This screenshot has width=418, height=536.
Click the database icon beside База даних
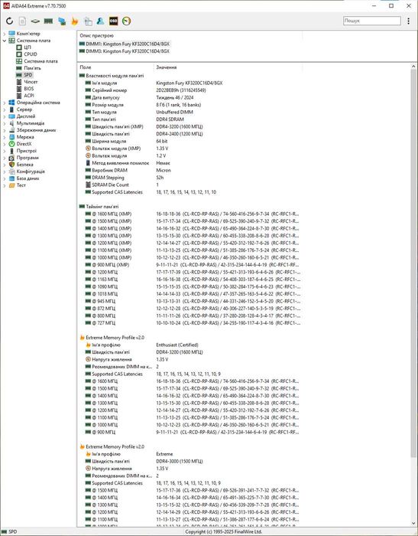tap(12, 178)
